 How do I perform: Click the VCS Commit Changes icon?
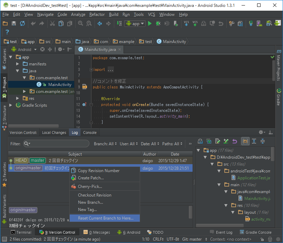click(195, 23)
